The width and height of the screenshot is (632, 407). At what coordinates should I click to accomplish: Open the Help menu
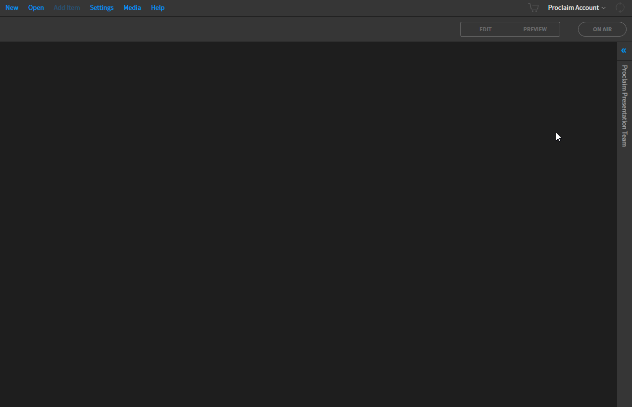click(x=158, y=8)
